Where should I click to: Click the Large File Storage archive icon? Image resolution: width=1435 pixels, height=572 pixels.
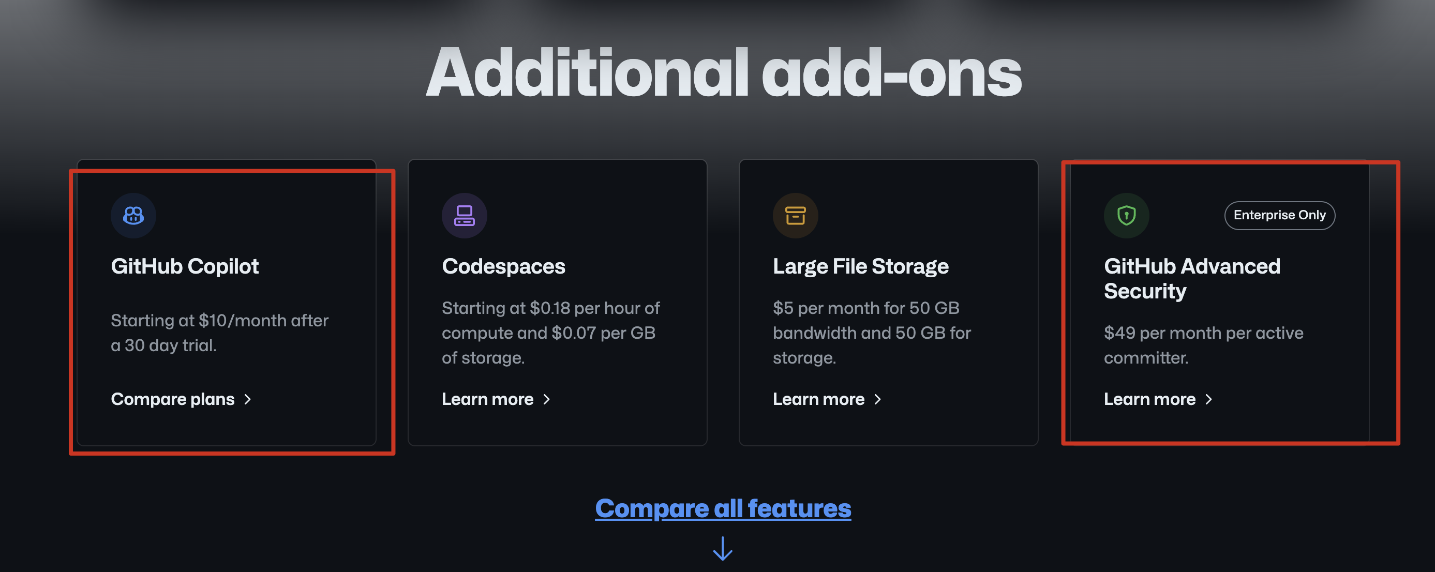(795, 216)
